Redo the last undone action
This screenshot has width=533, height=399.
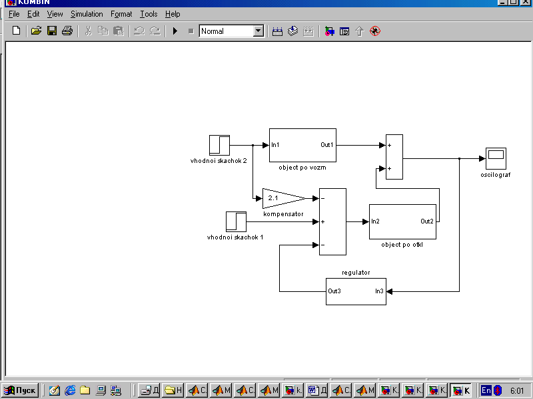155,31
